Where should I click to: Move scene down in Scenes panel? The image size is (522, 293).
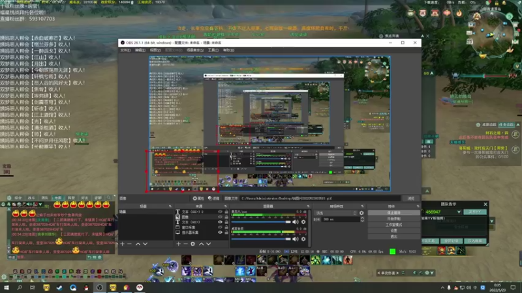(x=145, y=244)
